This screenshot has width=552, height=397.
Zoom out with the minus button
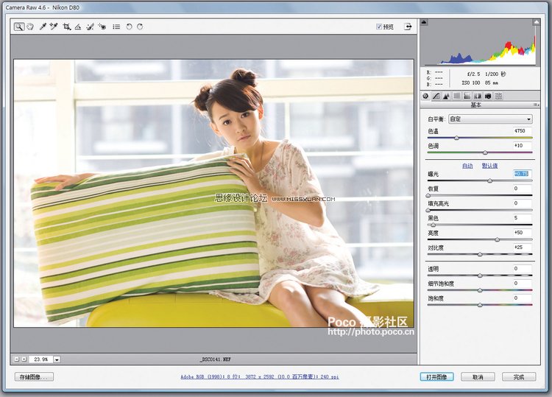(16, 359)
